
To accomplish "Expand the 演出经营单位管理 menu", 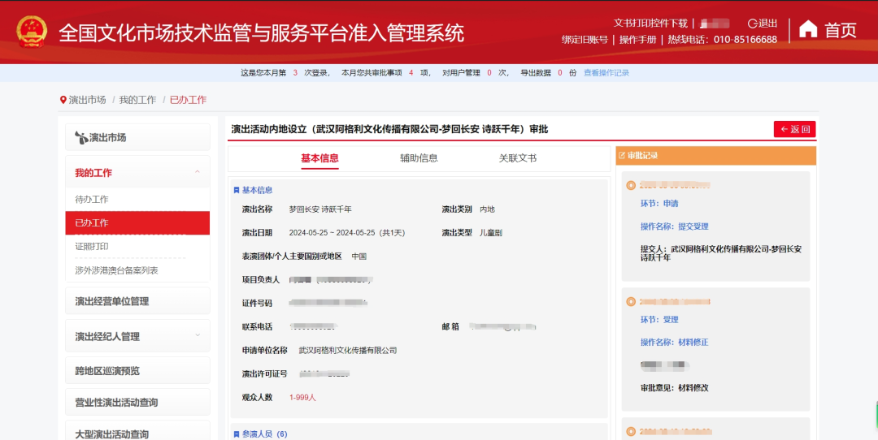I will [137, 302].
